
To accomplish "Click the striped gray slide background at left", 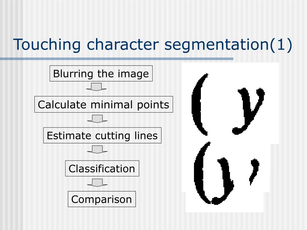I will click(12, 137).
